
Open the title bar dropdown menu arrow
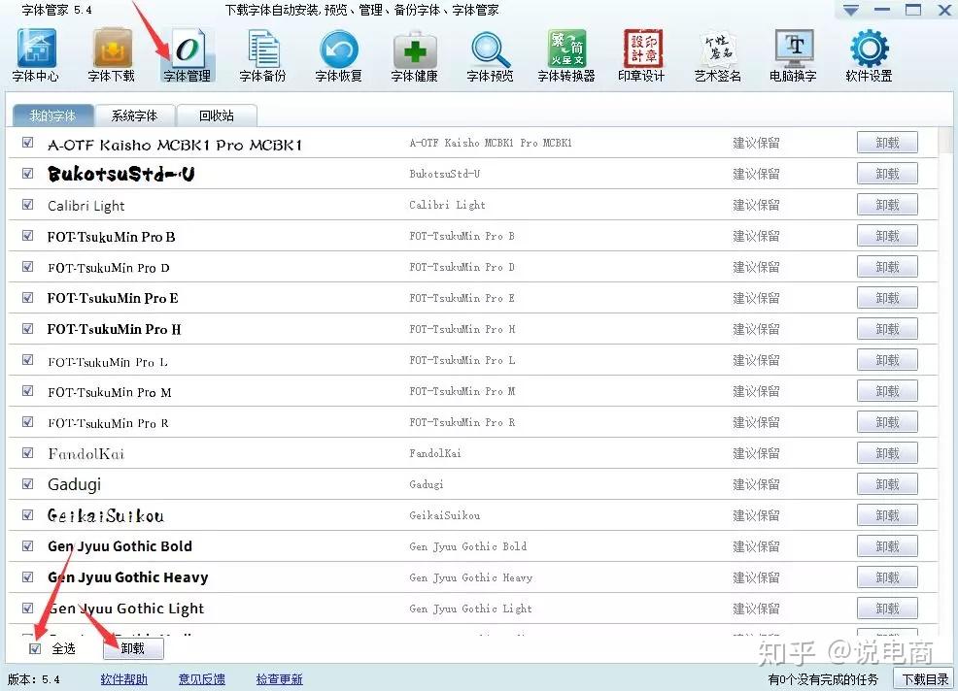851,11
